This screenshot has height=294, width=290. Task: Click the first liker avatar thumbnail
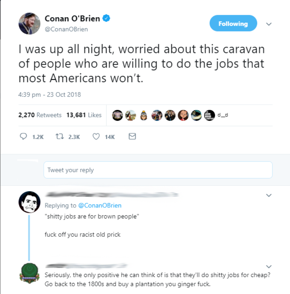(117, 115)
